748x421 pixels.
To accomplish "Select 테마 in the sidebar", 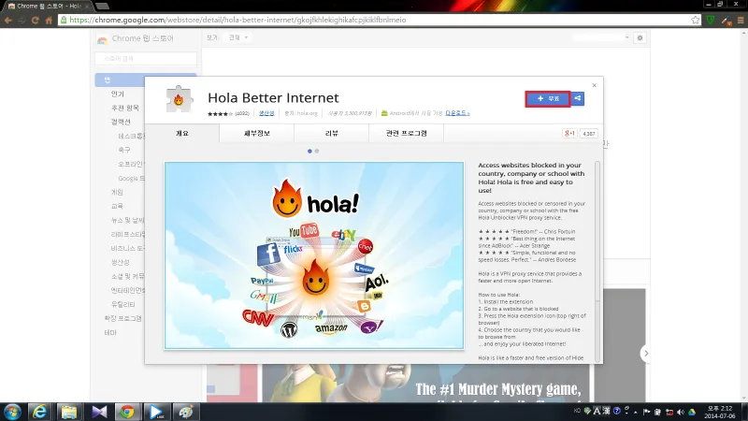I will [110, 332].
